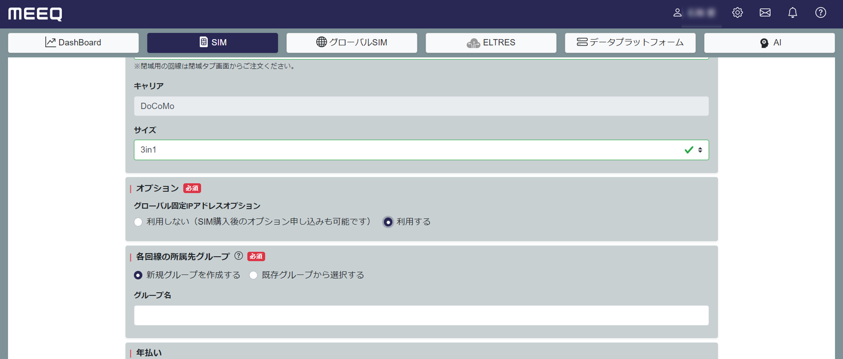Screen dimensions: 843x359
Task: Open the settings gear icon
Action: [738, 13]
